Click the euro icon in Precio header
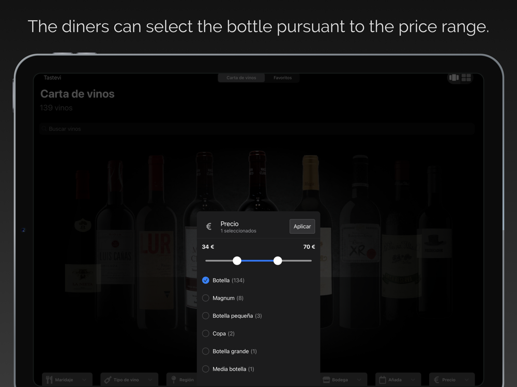Viewport: 517px width, 387px height. pyautogui.click(x=209, y=227)
